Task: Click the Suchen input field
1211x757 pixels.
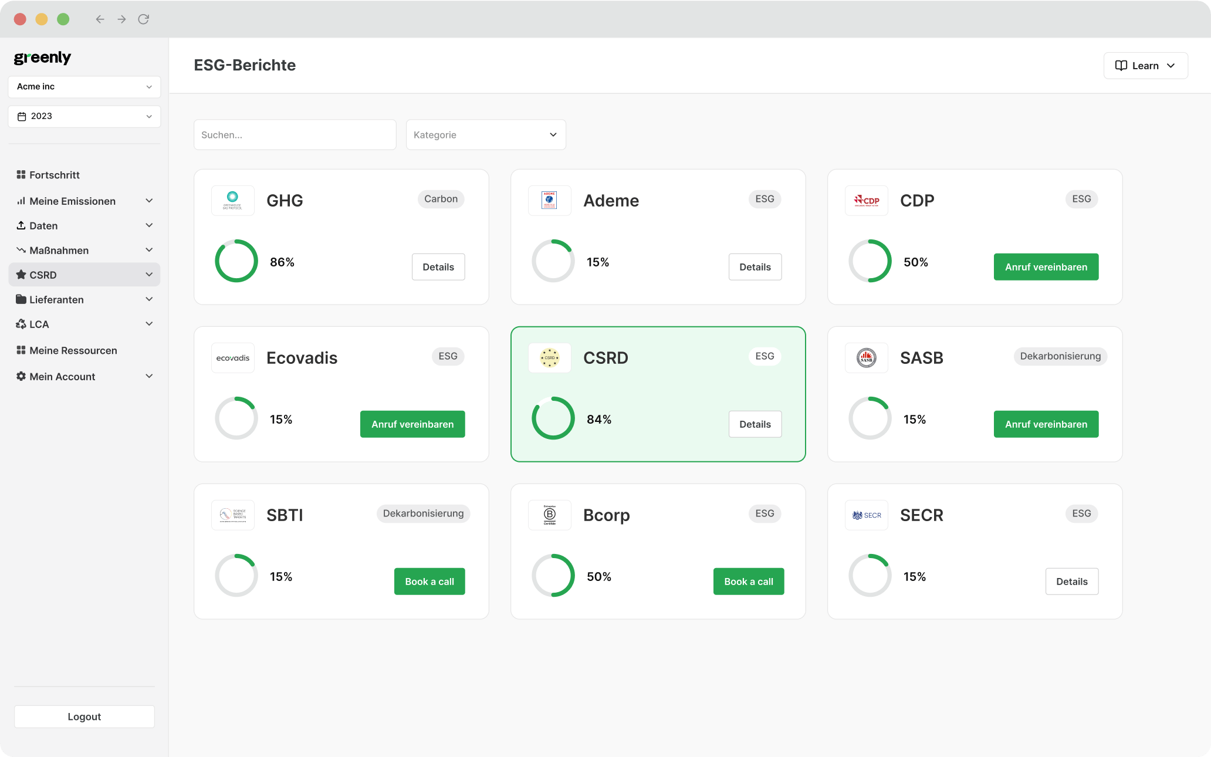Action: [x=295, y=135]
